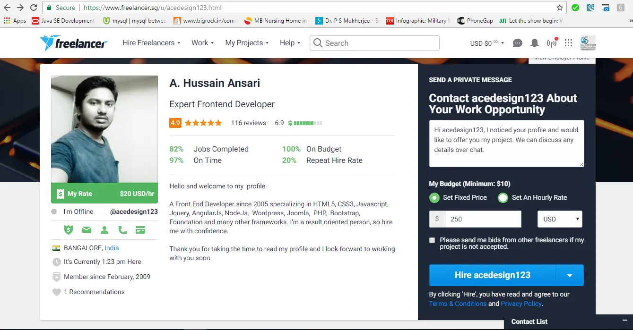633x330 pixels.
Task: Click the payment verified shield icon
Action: click(x=69, y=230)
